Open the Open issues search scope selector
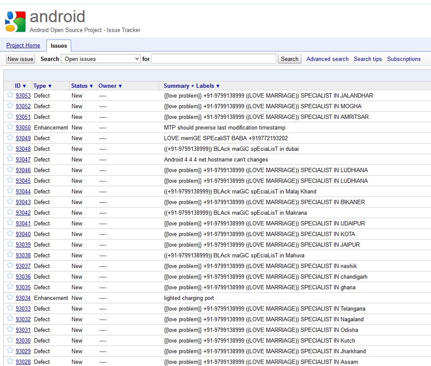The width and height of the screenshot is (431, 366). (x=101, y=58)
